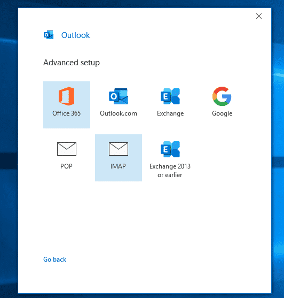Click the Advanced setup heading
Screen dimensions: 284x298
[72, 63]
